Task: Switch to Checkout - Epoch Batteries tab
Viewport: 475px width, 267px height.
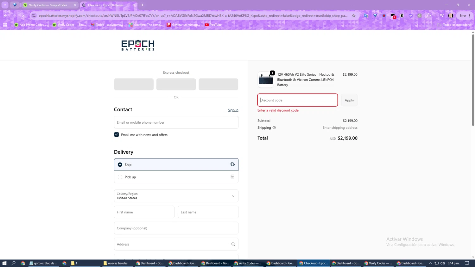Action: [108, 5]
